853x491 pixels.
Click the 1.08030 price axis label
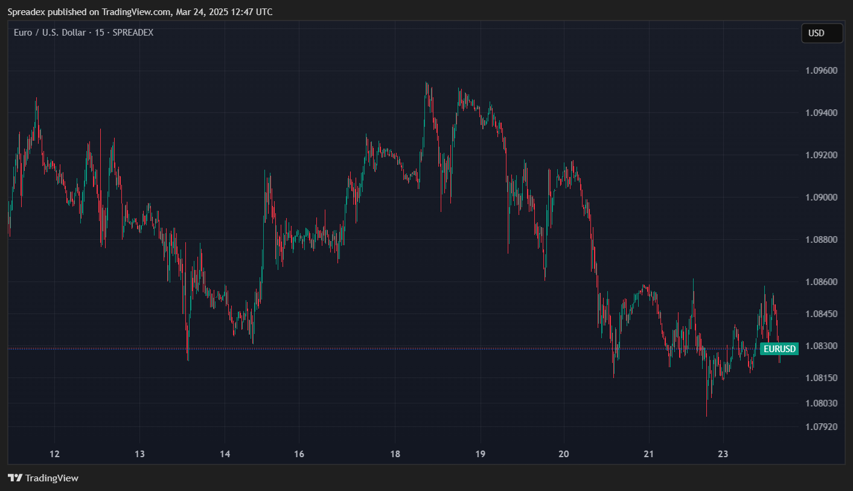(x=822, y=403)
